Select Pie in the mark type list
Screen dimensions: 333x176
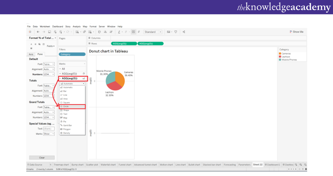pyautogui.click(x=65, y=121)
